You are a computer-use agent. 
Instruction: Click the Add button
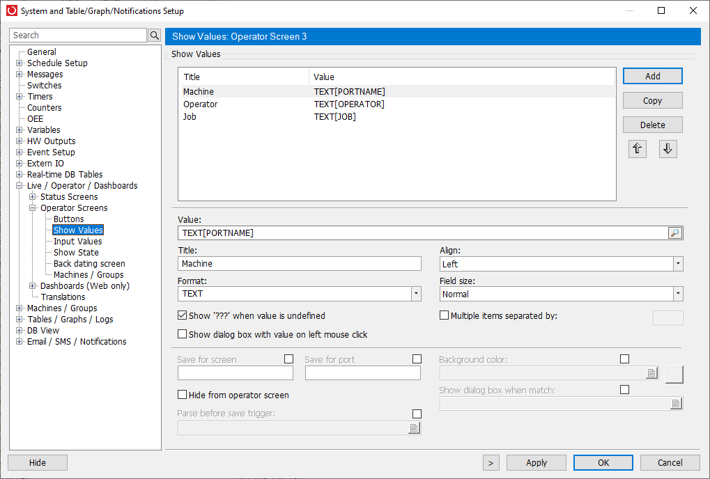point(652,76)
